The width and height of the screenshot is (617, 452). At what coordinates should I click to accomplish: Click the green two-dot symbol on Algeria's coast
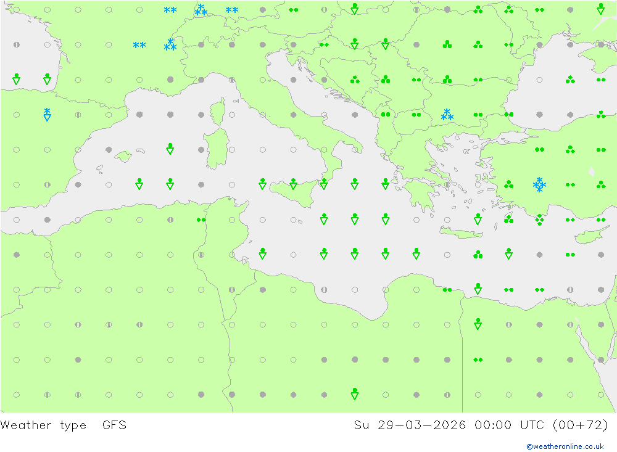pos(201,220)
